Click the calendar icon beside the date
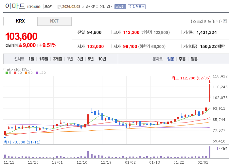This screenshot has width=229, height=166. tap(60, 7)
